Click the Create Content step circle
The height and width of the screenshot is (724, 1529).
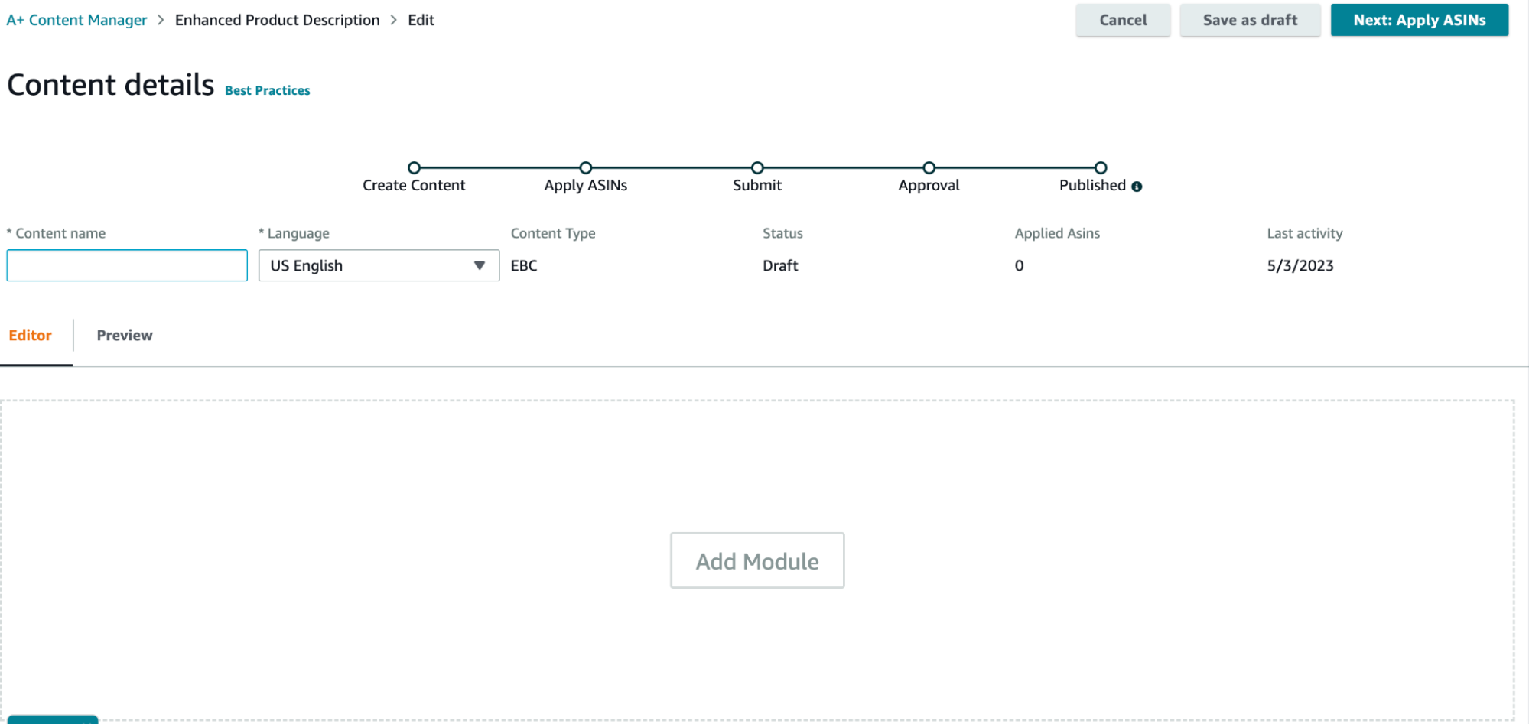[x=414, y=168]
